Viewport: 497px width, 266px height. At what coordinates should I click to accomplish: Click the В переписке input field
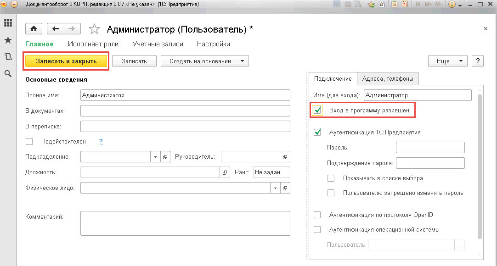tap(185, 126)
